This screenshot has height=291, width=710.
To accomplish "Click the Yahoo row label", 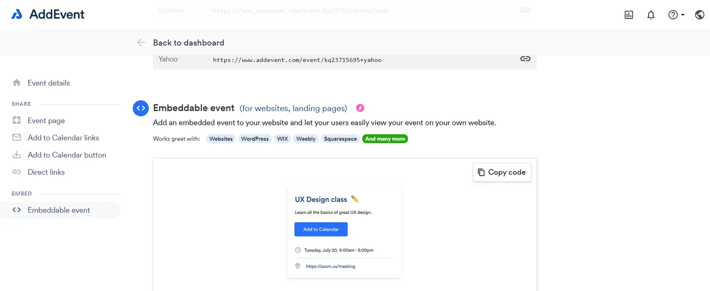I will point(168,59).
